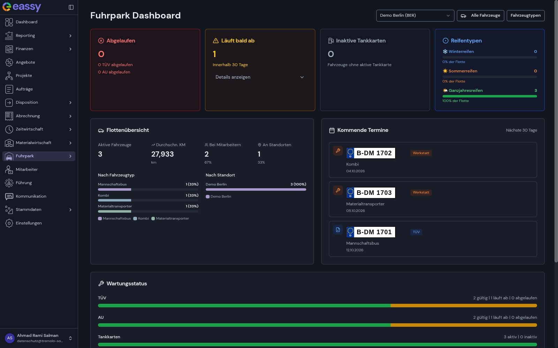This screenshot has width=558, height=348.
Task: Open Projekte via its icon
Action: coord(9,76)
